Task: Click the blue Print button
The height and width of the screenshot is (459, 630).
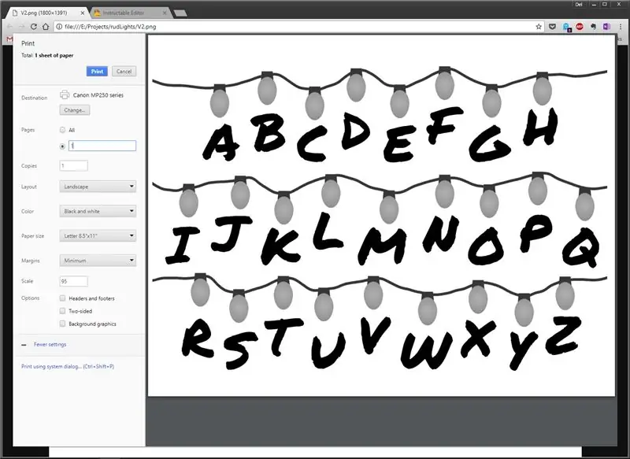Action: point(97,71)
